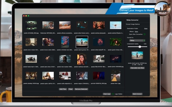Open the Destination Folder Open link
172x107 pixels.
click(x=146, y=28)
